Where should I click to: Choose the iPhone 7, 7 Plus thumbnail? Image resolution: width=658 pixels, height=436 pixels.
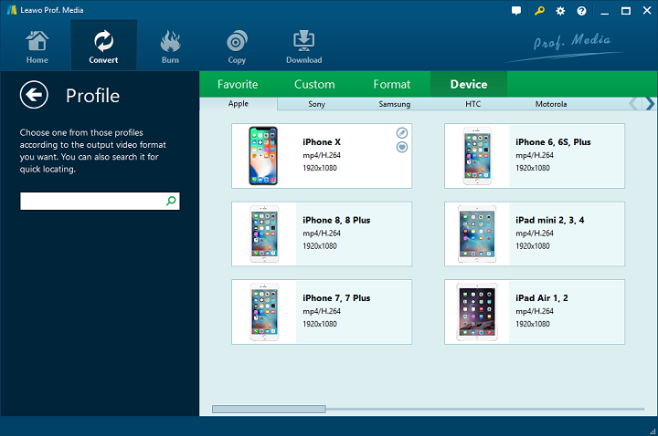(x=264, y=312)
